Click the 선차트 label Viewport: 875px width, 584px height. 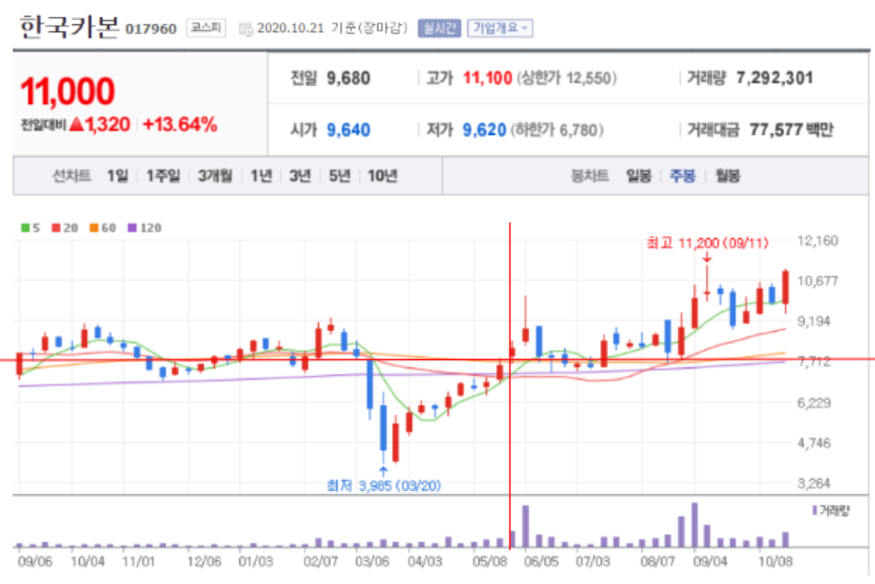click(x=71, y=176)
